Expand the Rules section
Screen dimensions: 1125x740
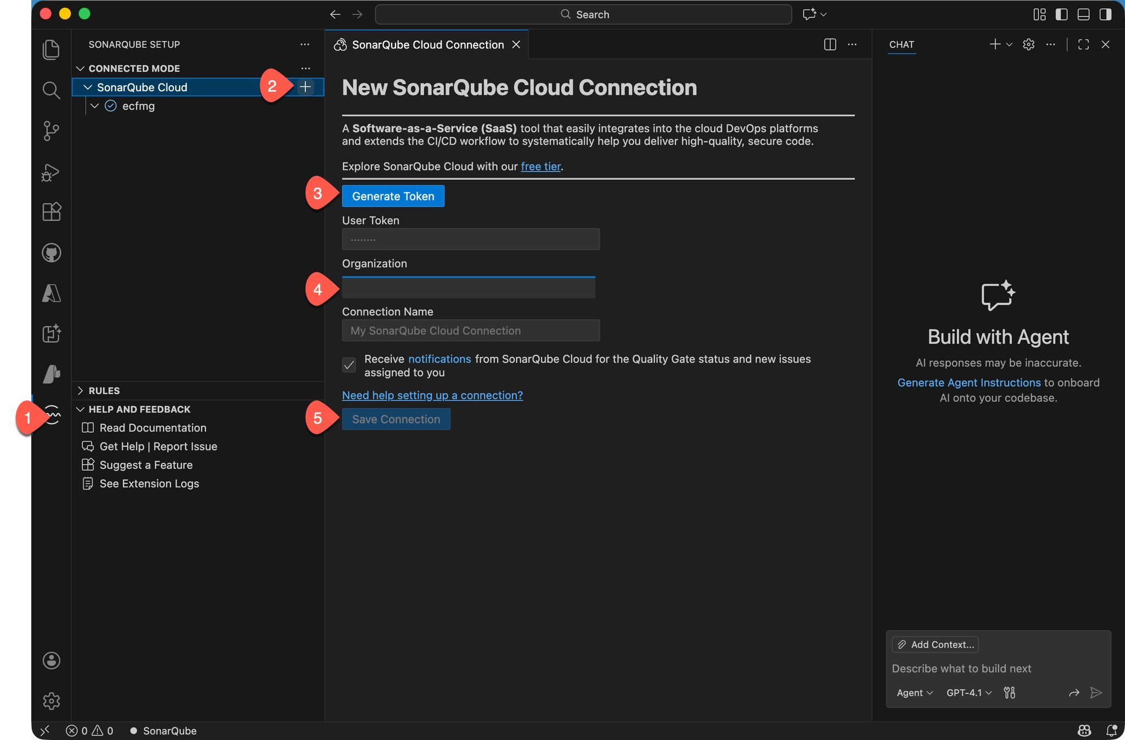point(80,391)
